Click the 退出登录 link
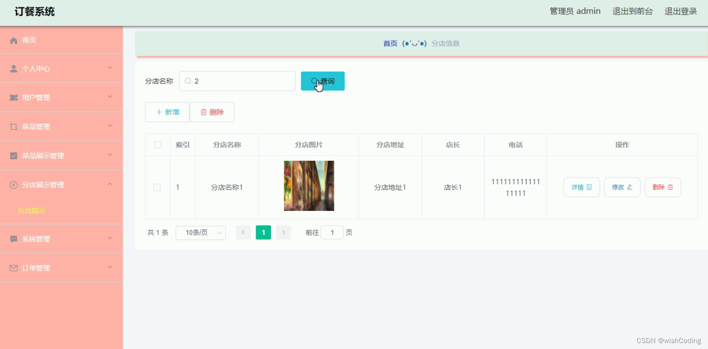Viewport: 708px width, 349px height. tap(681, 11)
